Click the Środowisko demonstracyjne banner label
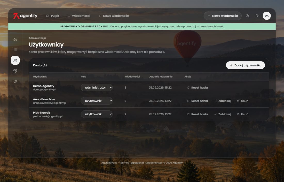The image size is (284, 182). pyautogui.click(x=84, y=26)
